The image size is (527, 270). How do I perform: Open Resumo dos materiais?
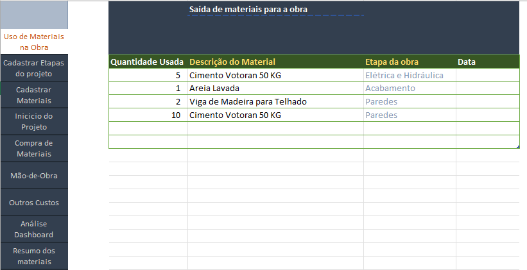(34, 257)
